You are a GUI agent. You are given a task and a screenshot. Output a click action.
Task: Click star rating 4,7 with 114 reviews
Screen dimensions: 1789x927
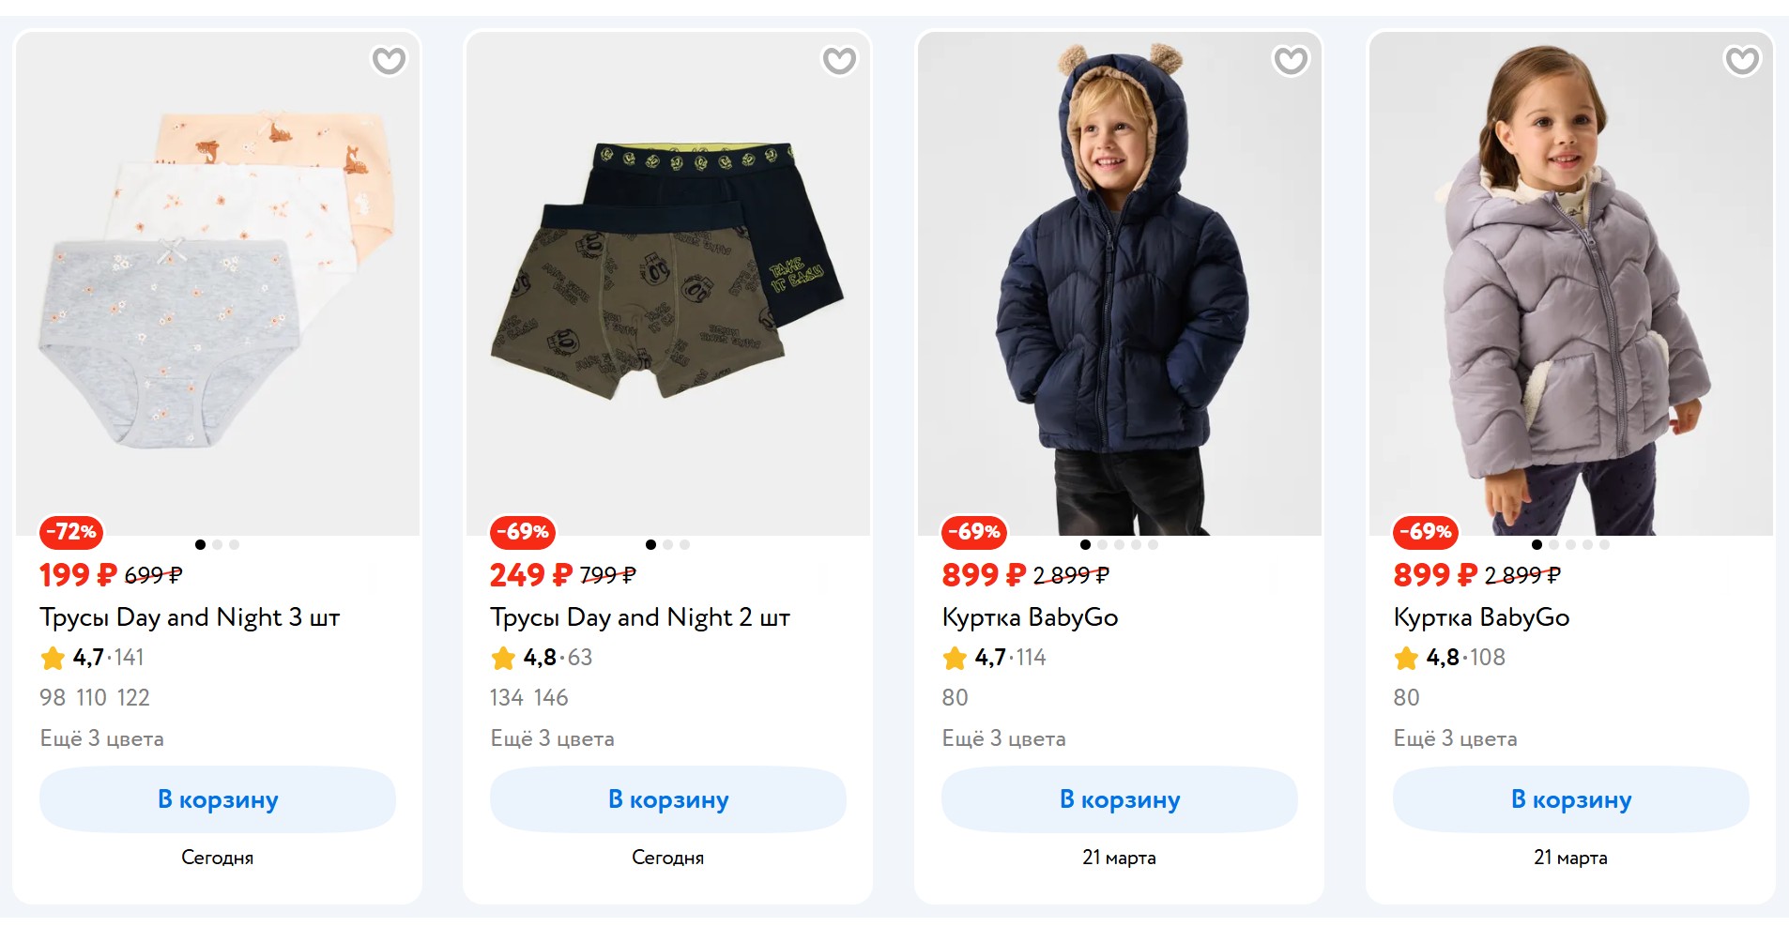click(994, 658)
